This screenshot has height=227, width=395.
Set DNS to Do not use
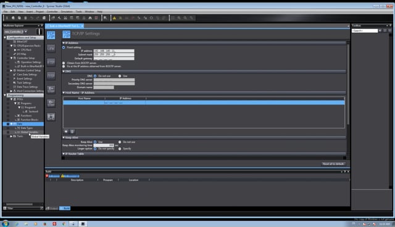coord(95,76)
